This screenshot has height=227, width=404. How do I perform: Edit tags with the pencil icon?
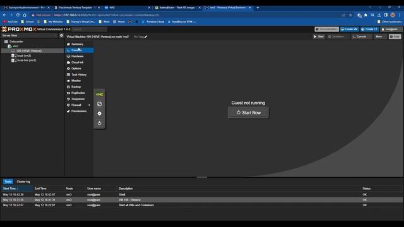(x=146, y=37)
